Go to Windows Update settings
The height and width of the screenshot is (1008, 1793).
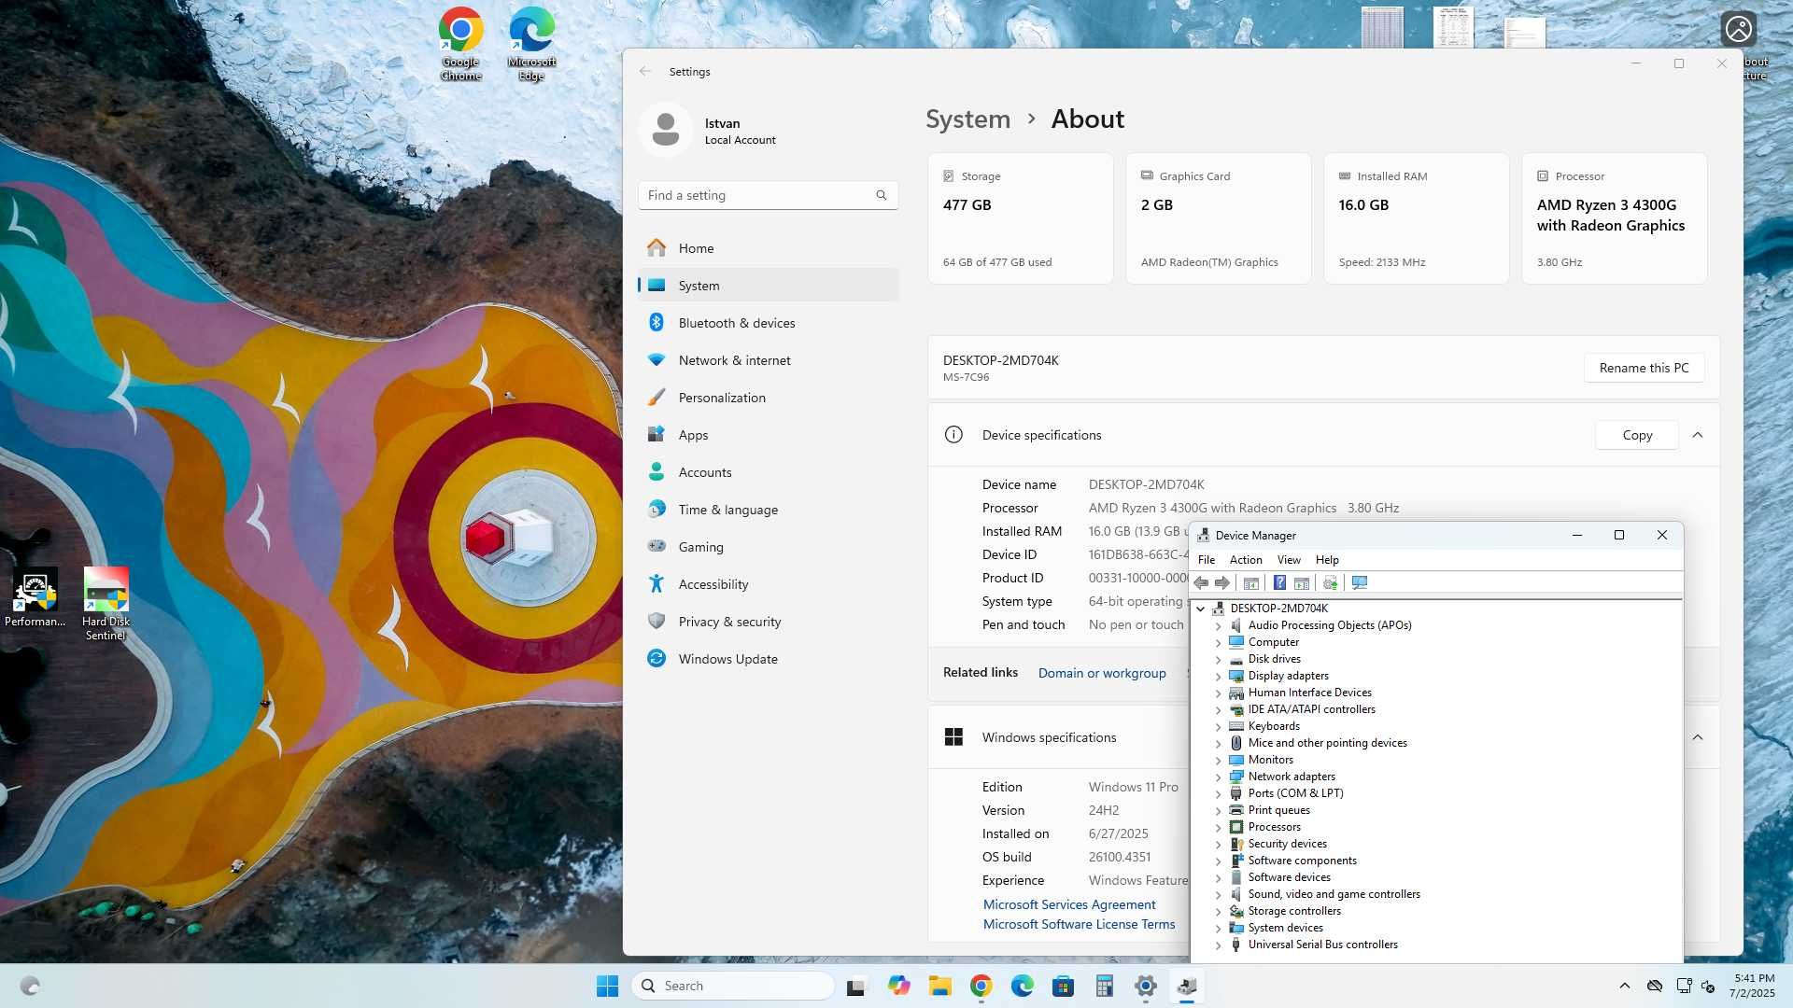768,659
